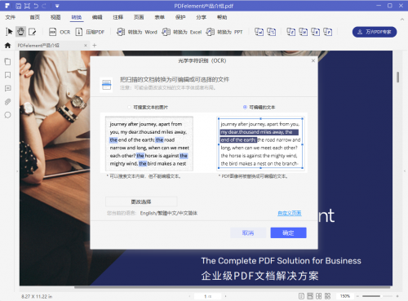Click the 更改选择 language button

point(141,201)
